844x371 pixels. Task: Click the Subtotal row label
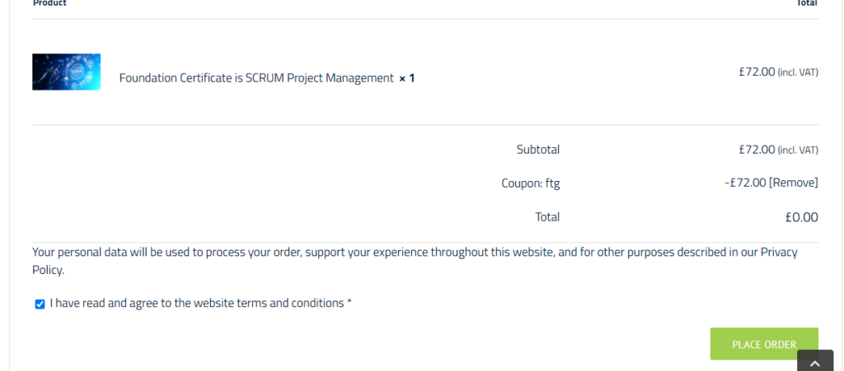(538, 150)
